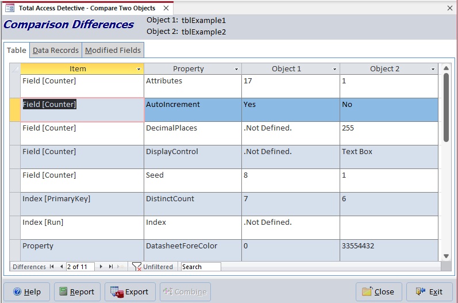Click the Search box in navigation bar

pyautogui.click(x=201, y=267)
